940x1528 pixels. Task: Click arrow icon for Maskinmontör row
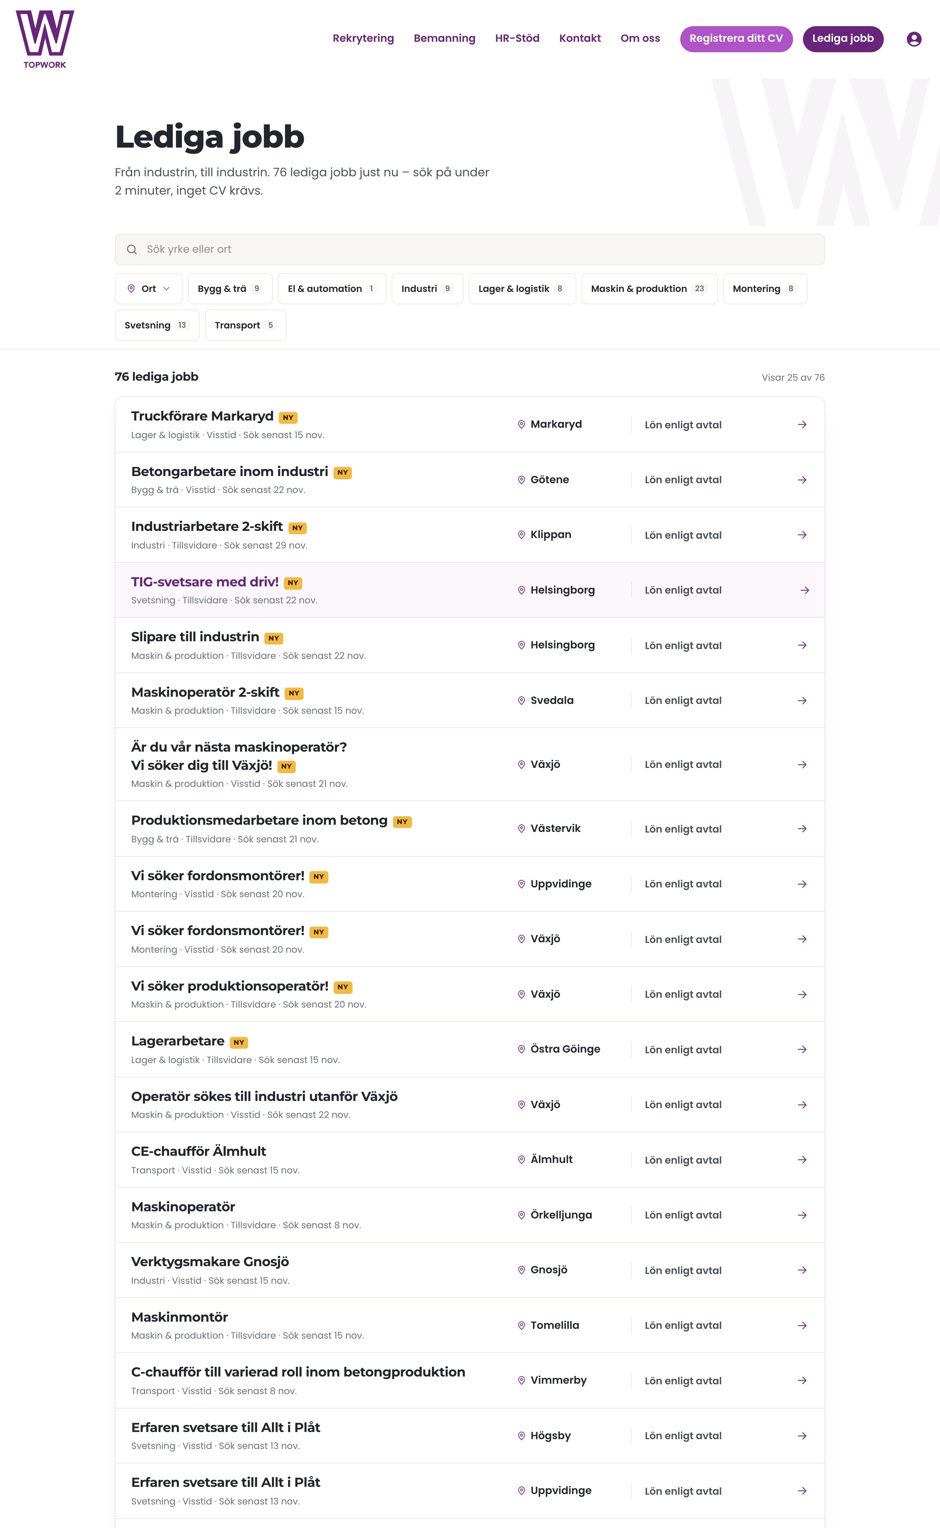tap(802, 1325)
